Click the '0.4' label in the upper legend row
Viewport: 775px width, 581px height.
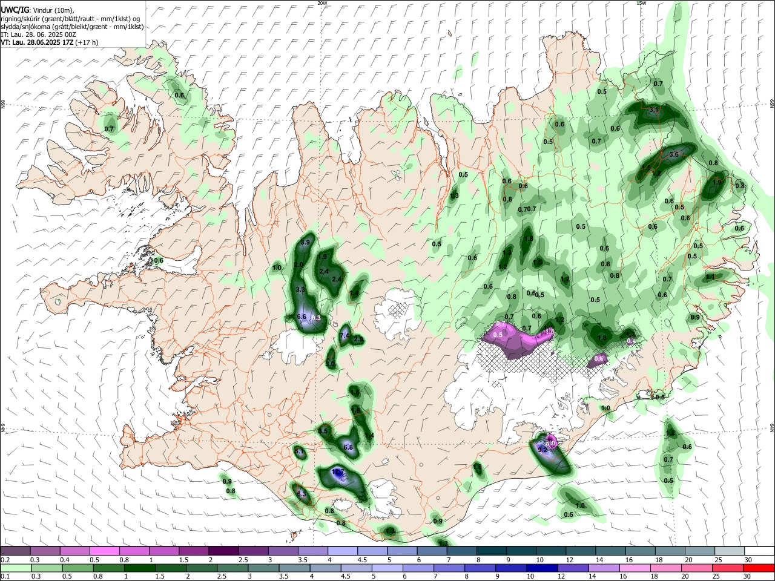tap(65, 560)
